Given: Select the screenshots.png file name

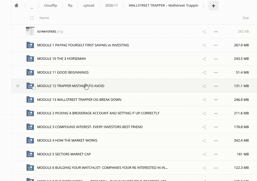Looking at the screenshot, I should pos(50,31).
